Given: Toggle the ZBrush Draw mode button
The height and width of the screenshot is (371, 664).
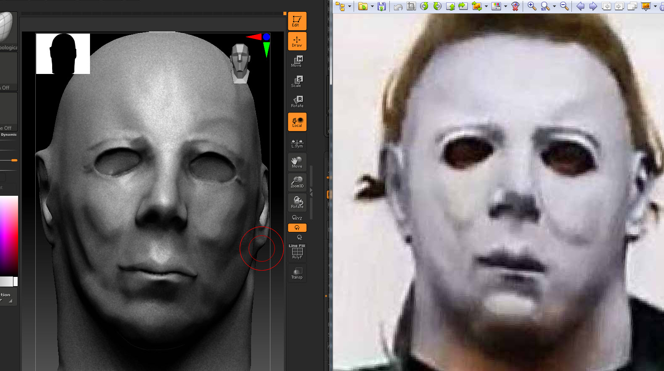Looking at the screenshot, I should click(297, 41).
